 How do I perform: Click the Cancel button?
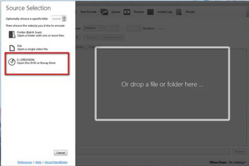click(x=61, y=153)
